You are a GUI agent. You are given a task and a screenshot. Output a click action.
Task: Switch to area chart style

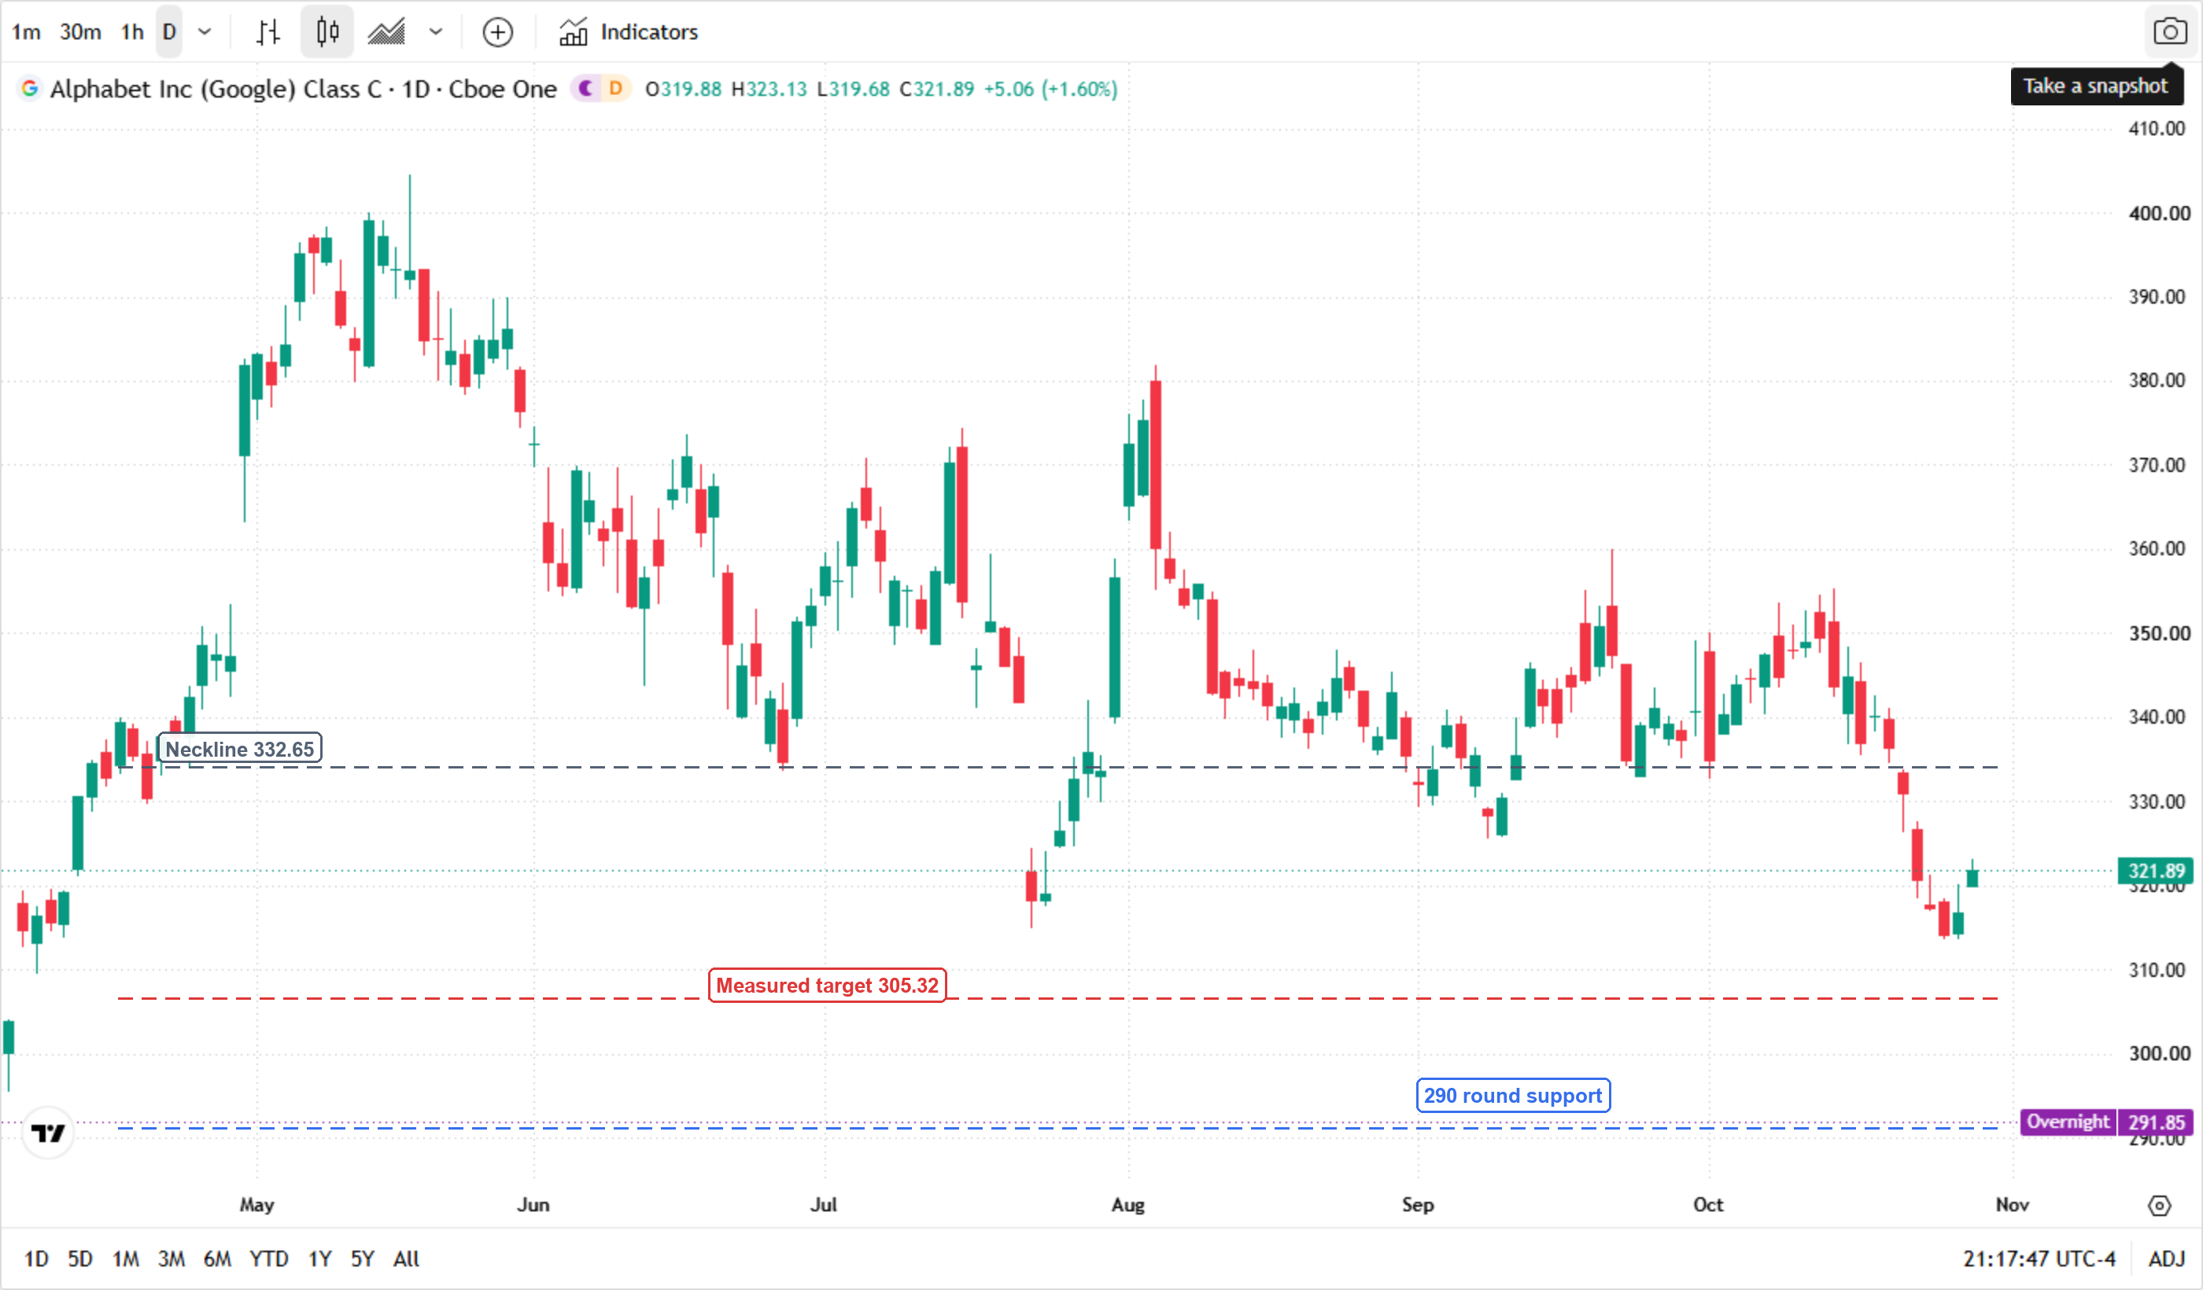click(x=386, y=32)
